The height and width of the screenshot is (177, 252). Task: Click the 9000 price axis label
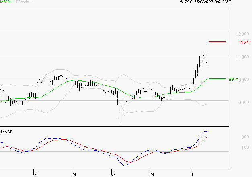click(244, 102)
